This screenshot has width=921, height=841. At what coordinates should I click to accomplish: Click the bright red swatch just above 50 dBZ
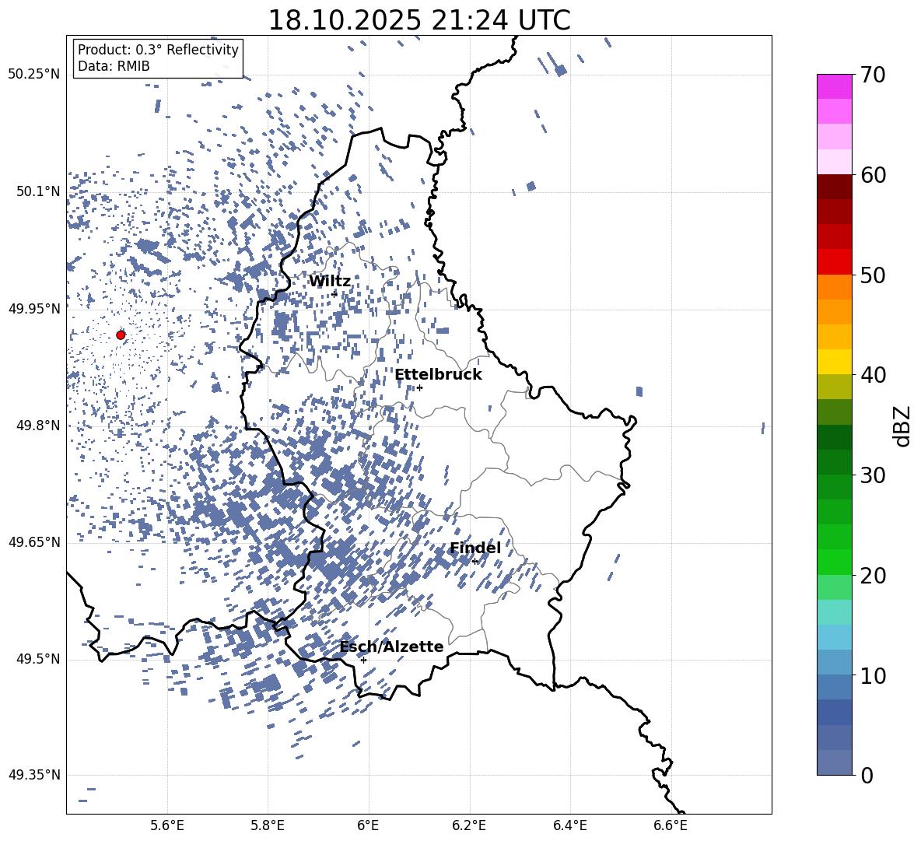click(834, 262)
